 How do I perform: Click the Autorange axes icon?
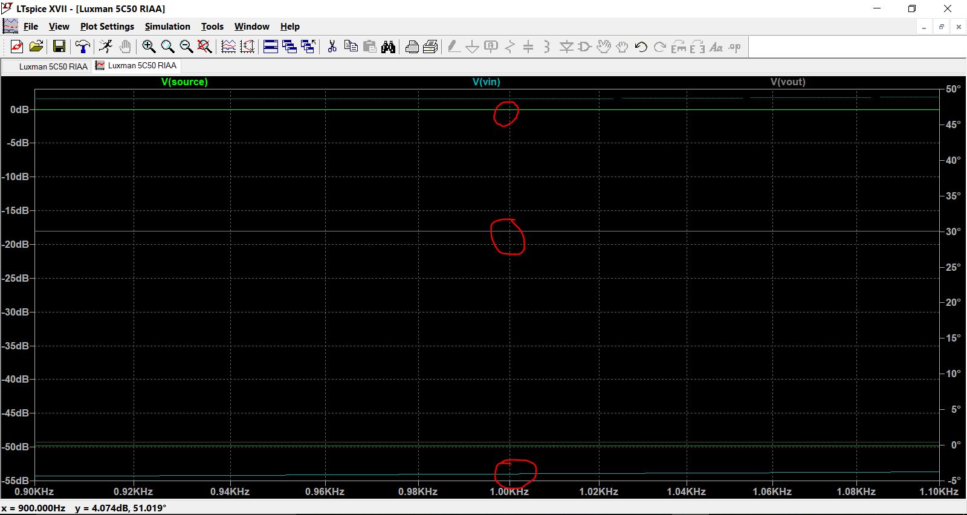247,47
